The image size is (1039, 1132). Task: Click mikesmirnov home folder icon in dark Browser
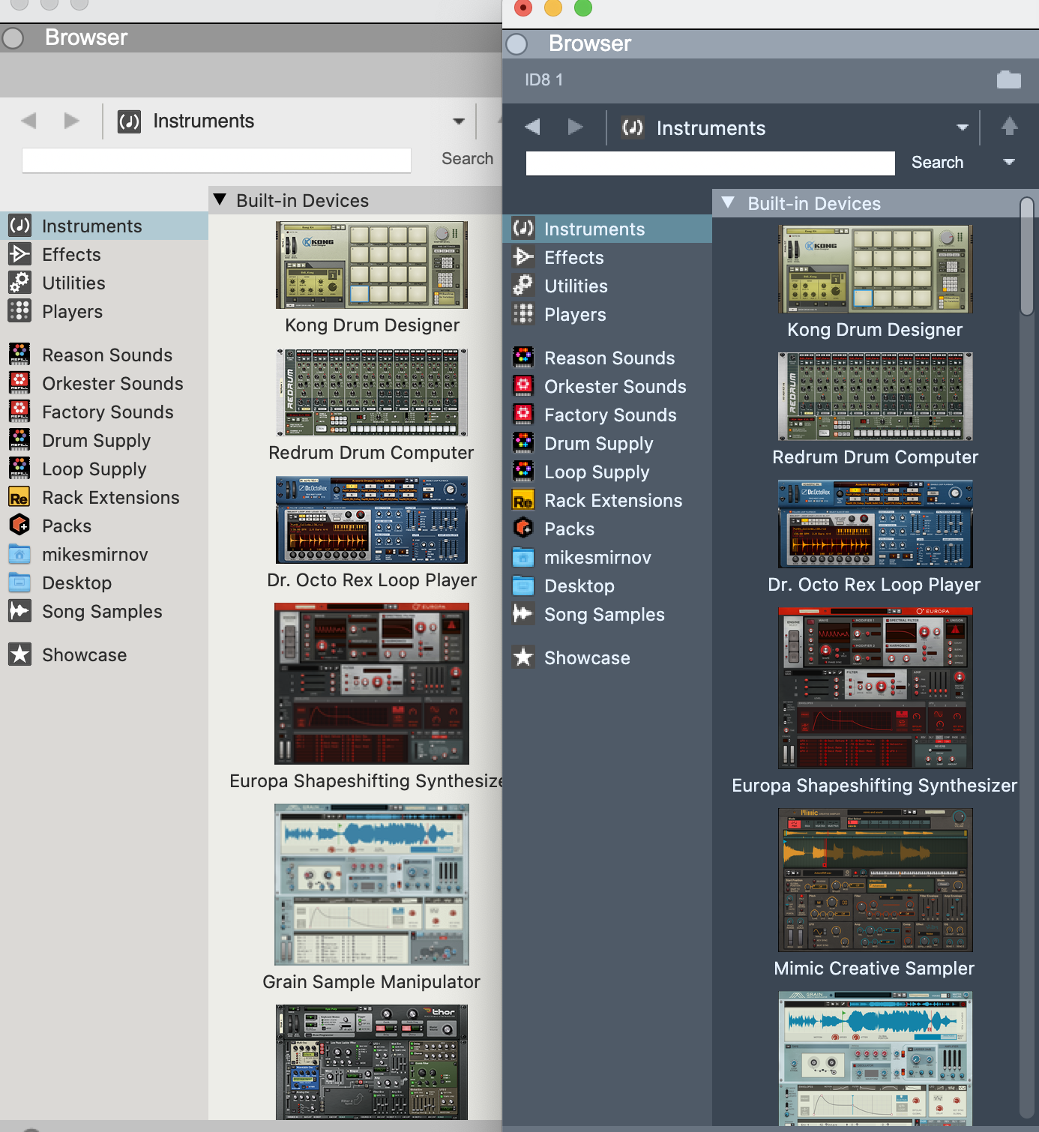[x=522, y=557]
